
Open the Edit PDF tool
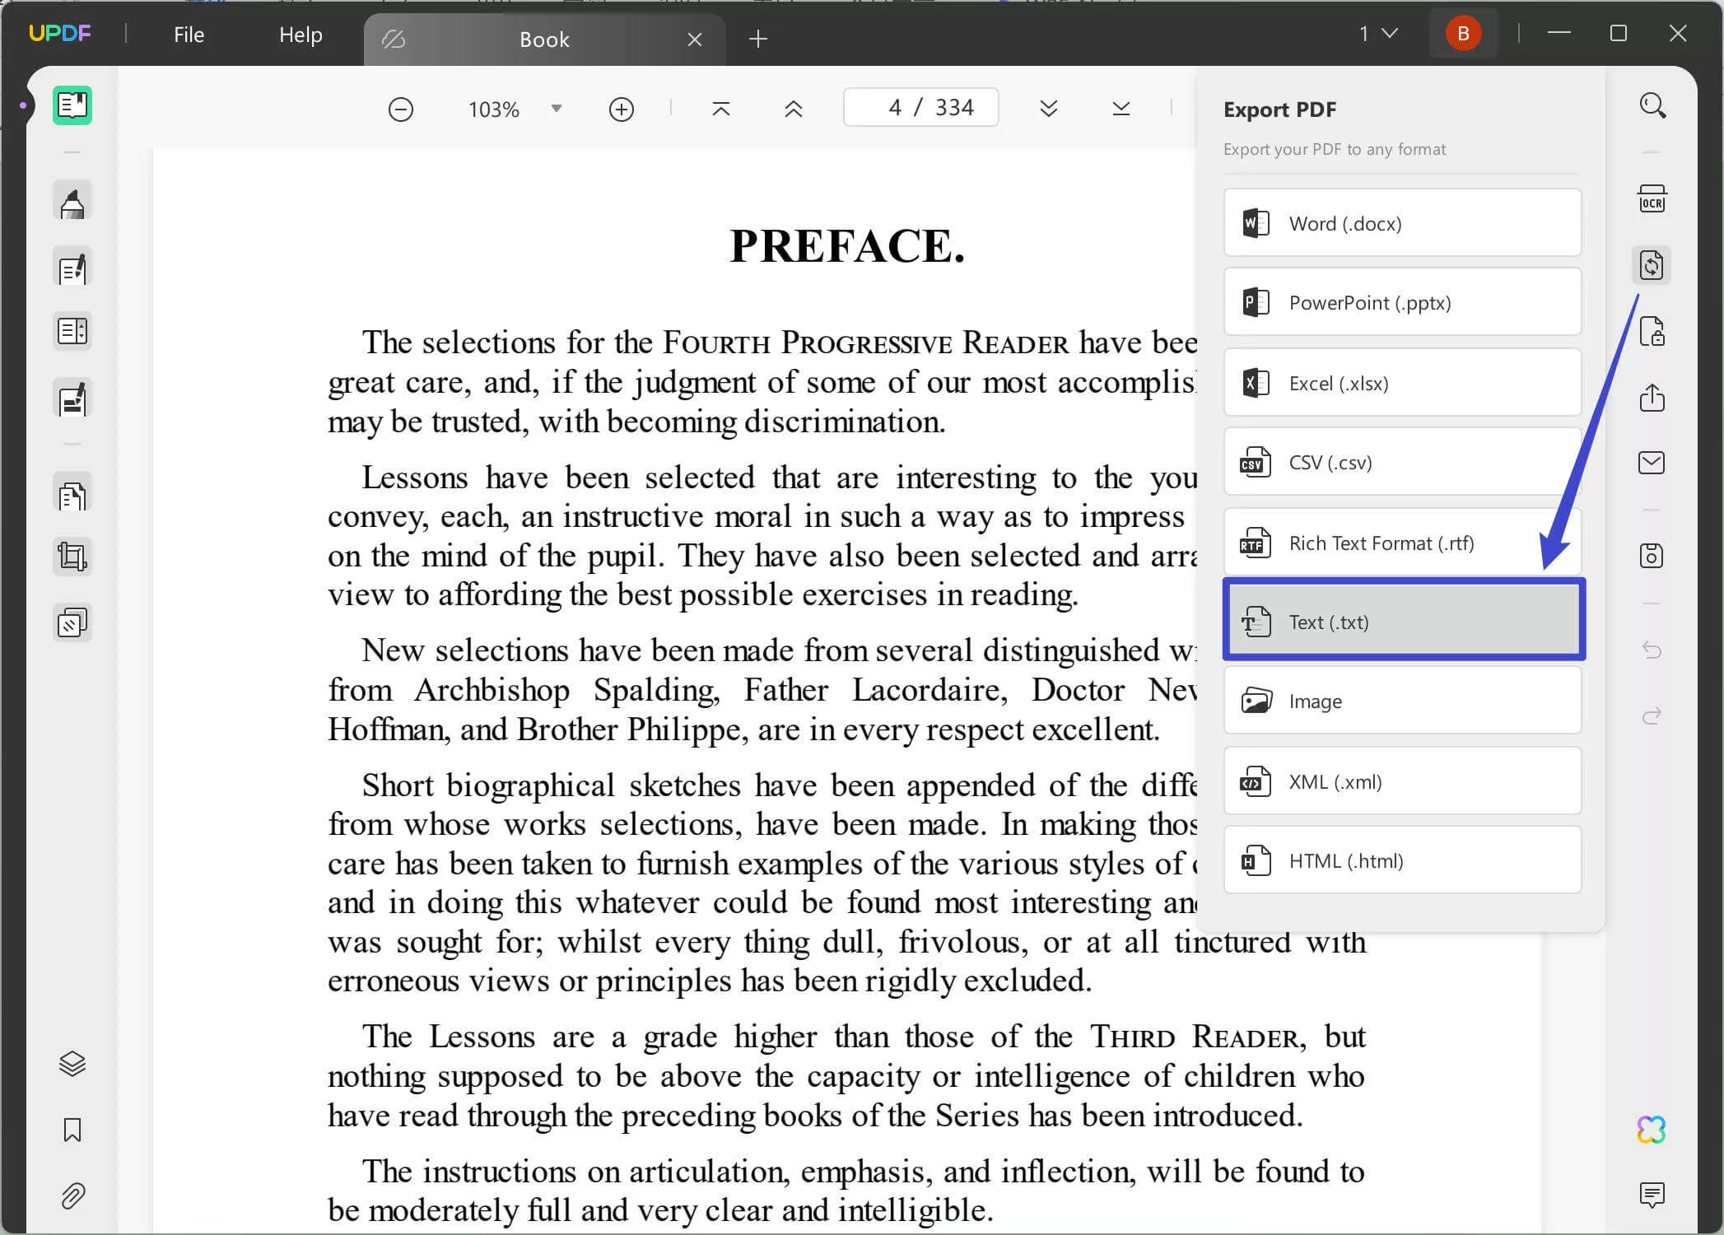(x=72, y=268)
